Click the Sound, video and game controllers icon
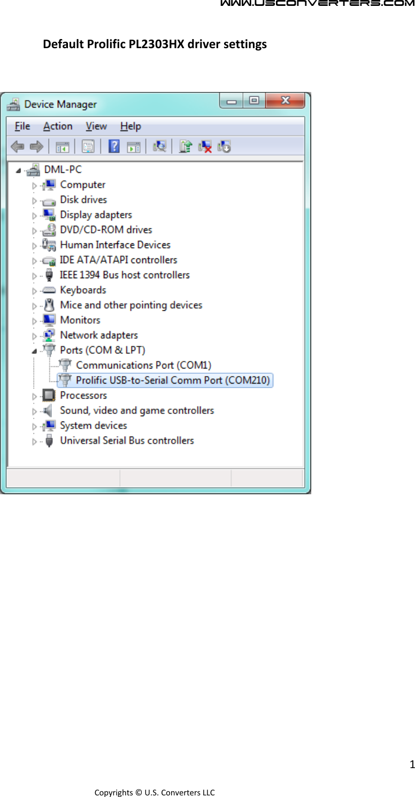The image size is (415, 797). click(x=49, y=410)
